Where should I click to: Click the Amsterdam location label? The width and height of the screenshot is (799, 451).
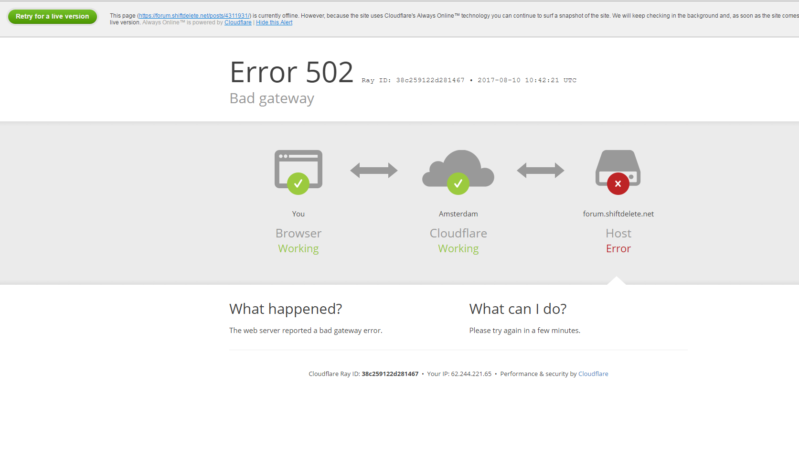click(458, 214)
